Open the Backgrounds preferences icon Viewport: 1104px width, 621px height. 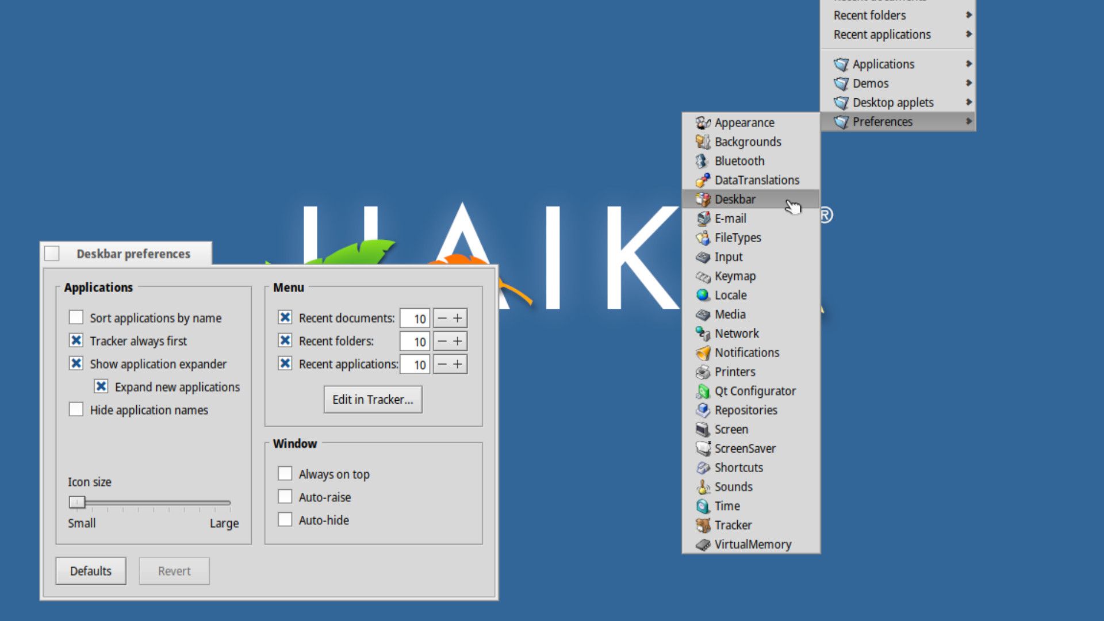pos(703,141)
